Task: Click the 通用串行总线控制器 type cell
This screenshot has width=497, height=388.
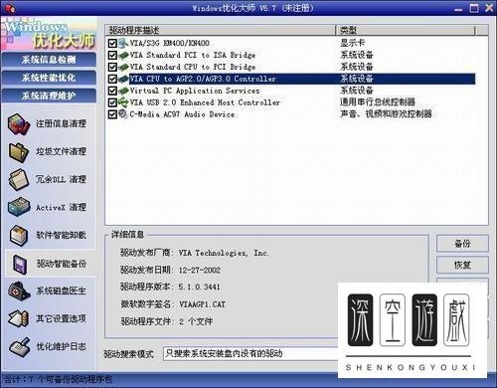Action: point(378,102)
